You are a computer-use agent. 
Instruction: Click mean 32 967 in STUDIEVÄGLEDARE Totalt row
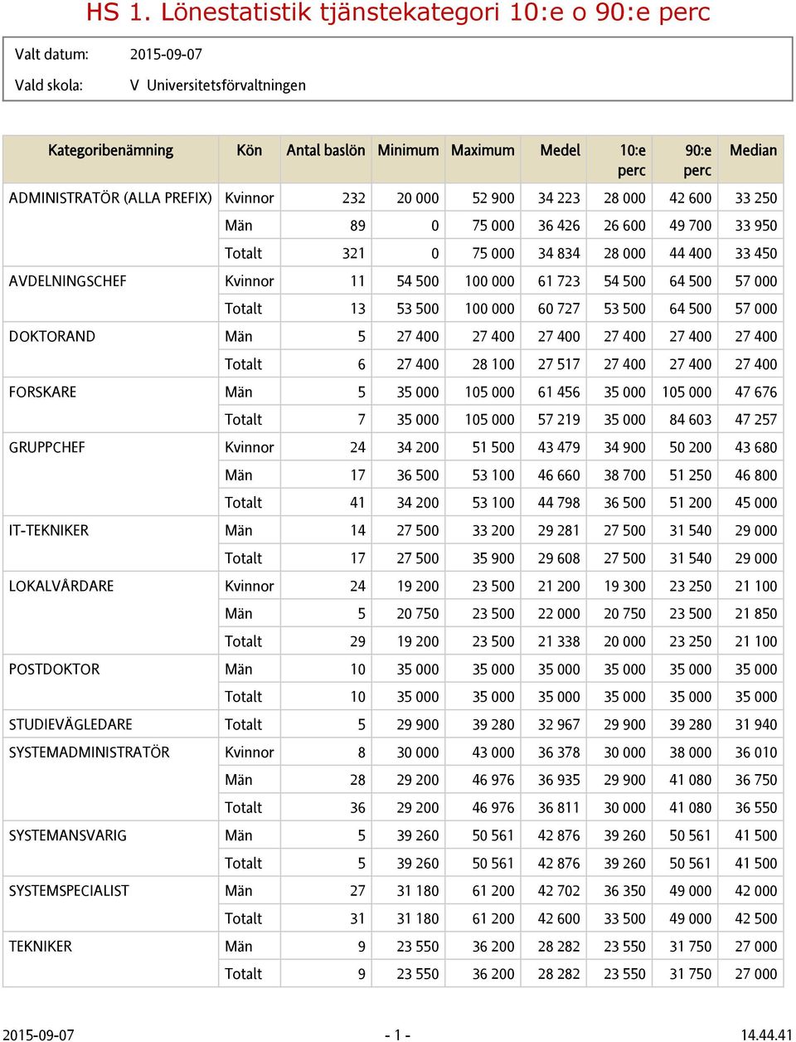[559, 724]
